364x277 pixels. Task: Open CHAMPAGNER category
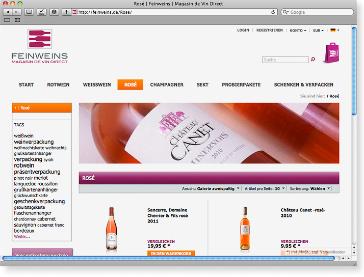point(167,85)
